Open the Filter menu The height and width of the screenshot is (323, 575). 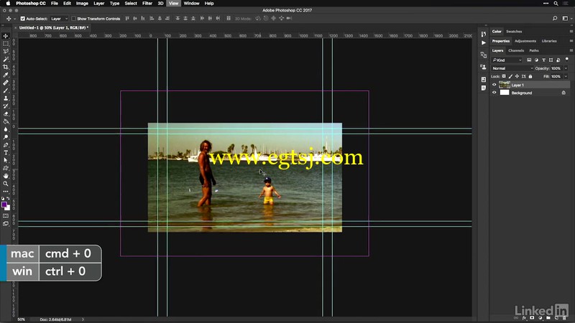(x=147, y=4)
